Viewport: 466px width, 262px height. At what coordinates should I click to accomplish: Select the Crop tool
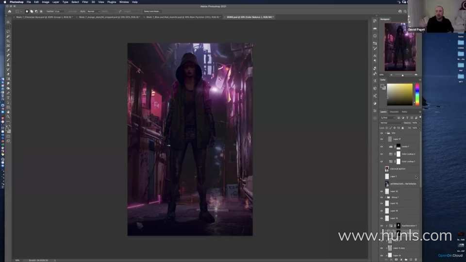8,41
